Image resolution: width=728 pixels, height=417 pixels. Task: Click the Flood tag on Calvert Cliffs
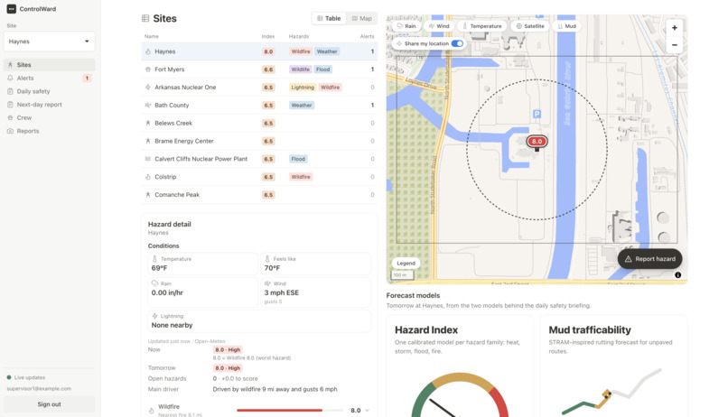coord(298,159)
